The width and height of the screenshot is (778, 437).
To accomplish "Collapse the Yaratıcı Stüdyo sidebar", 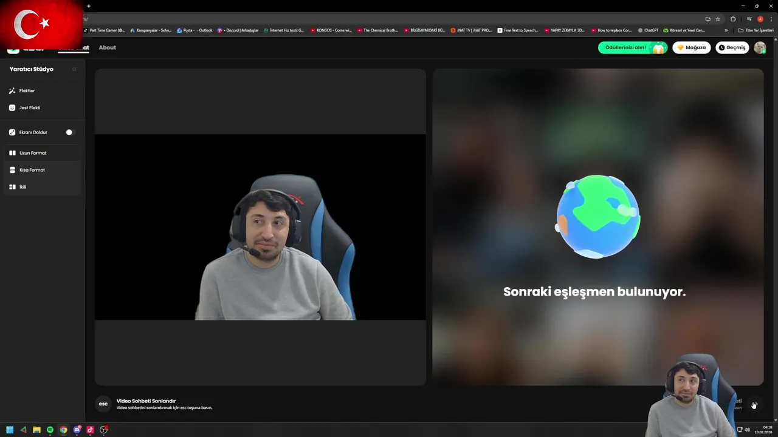I will pos(74,69).
